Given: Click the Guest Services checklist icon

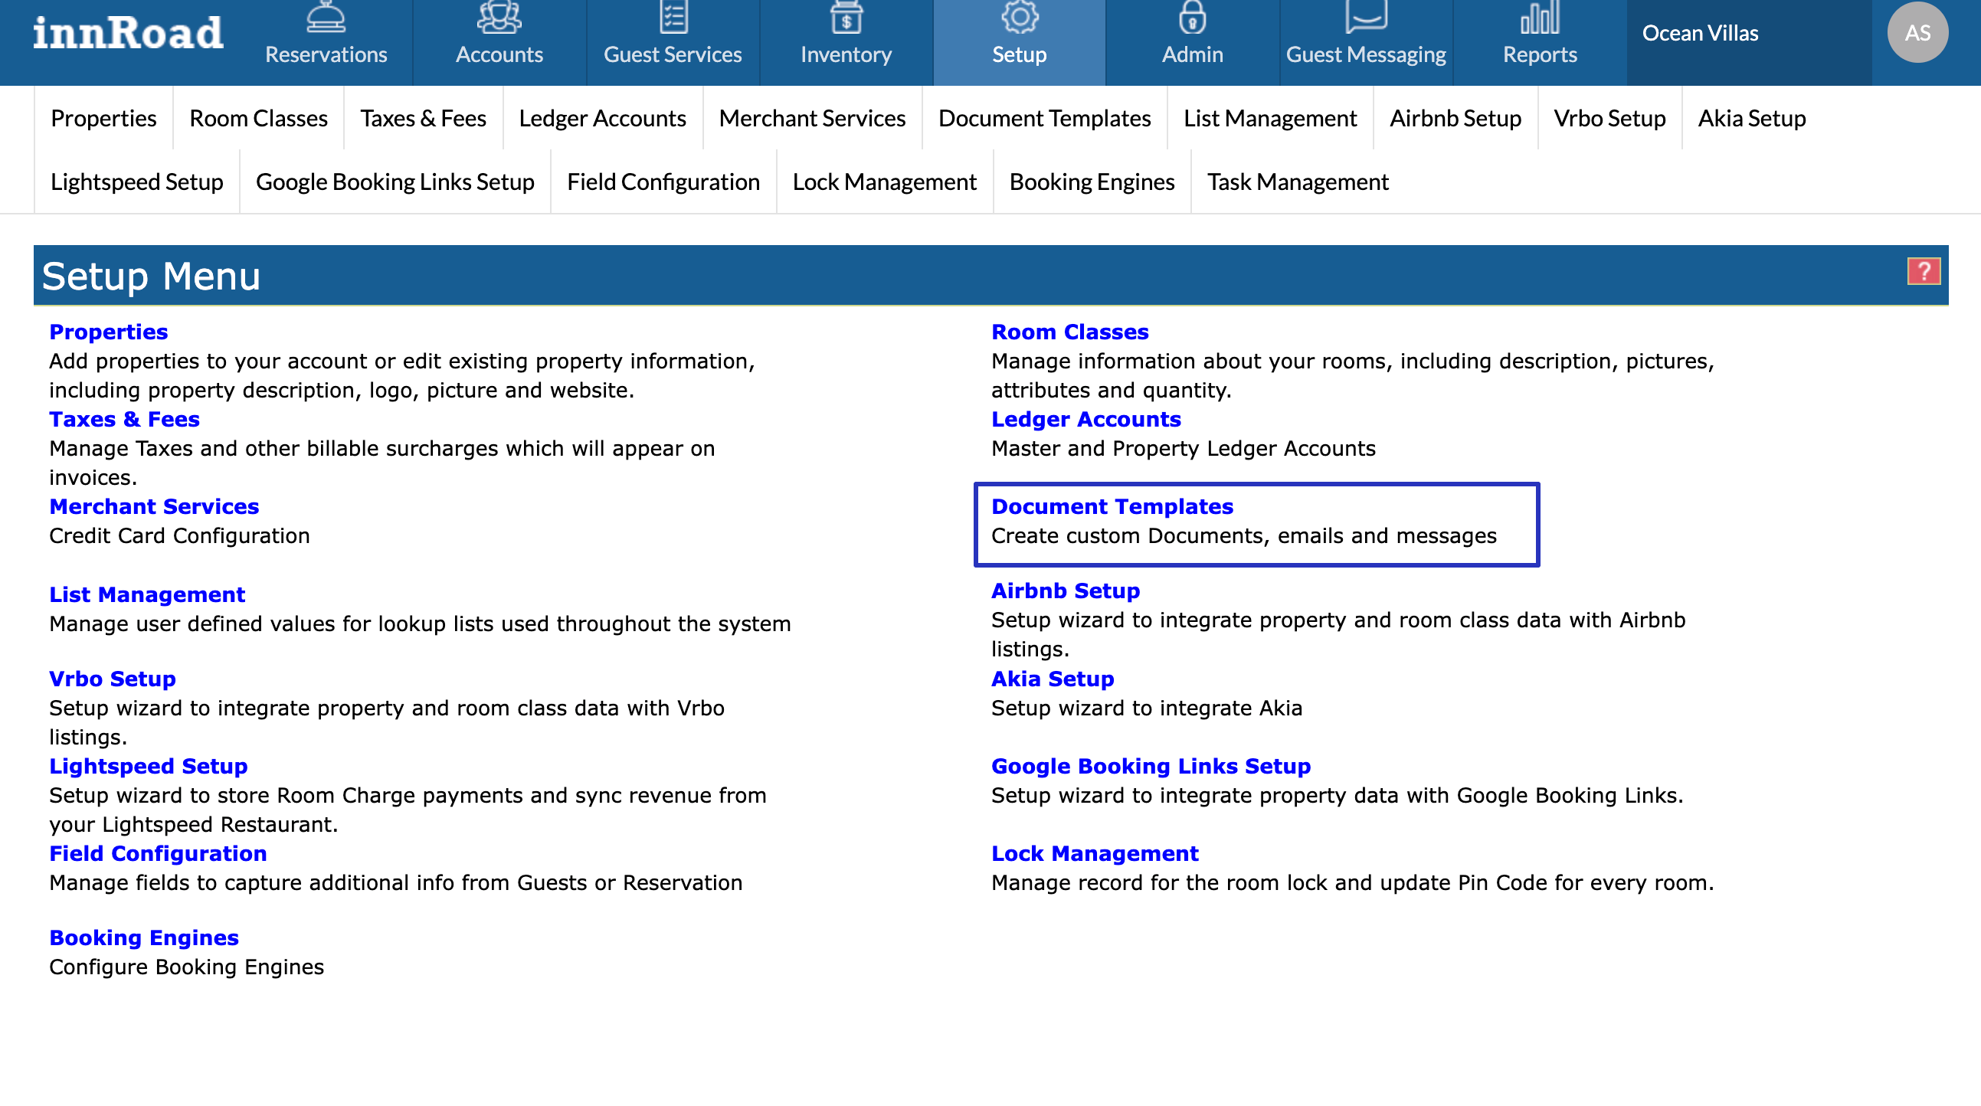Looking at the screenshot, I should (x=673, y=17).
